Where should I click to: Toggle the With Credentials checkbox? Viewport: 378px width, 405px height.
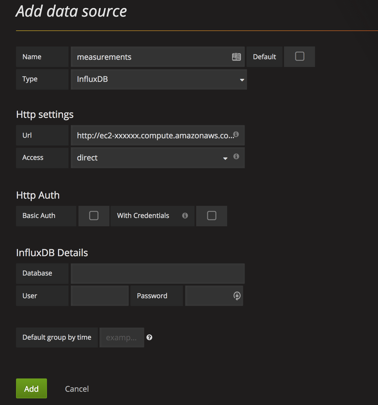[211, 216]
